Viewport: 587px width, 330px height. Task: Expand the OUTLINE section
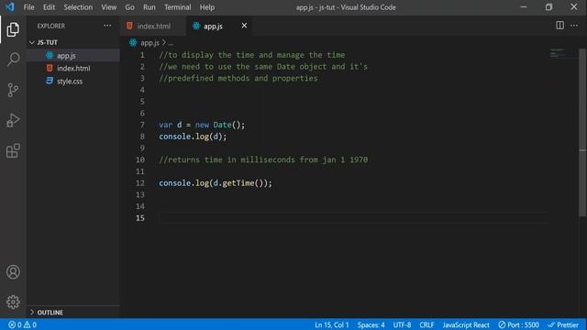click(73, 312)
